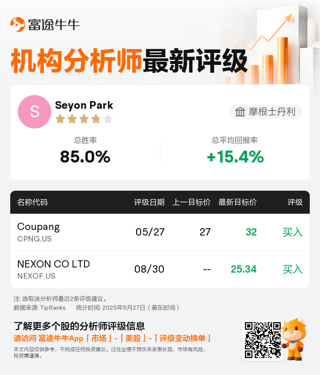Open the 摩根士丹利 institution tag

coord(265,112)
